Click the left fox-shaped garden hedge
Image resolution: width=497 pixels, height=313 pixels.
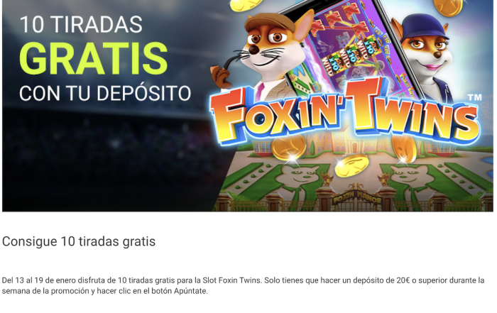[296, 180]
